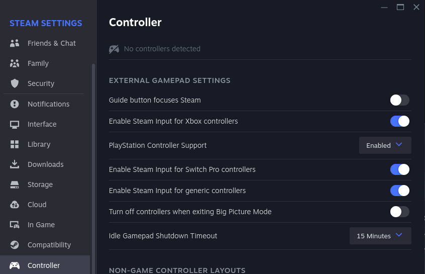Toggle Steam Input for generic controllers
Image resolution: width=425 pixels, height=274 pixels.
[399, 191]
